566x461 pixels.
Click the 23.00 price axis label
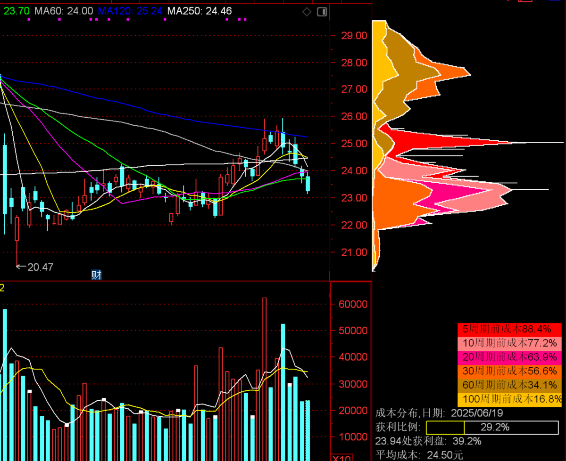pyautogui.click(x=354, y=198)
